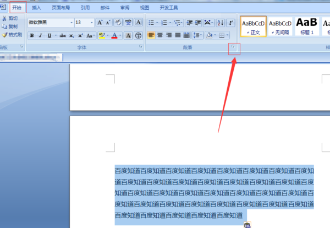Apply yellow text highlight color
This screenshot has width=330, height=228.
(102, 35)
